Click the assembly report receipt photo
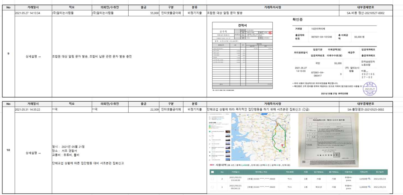The height and width of the screenshot is (195, 403). [328, 140]
